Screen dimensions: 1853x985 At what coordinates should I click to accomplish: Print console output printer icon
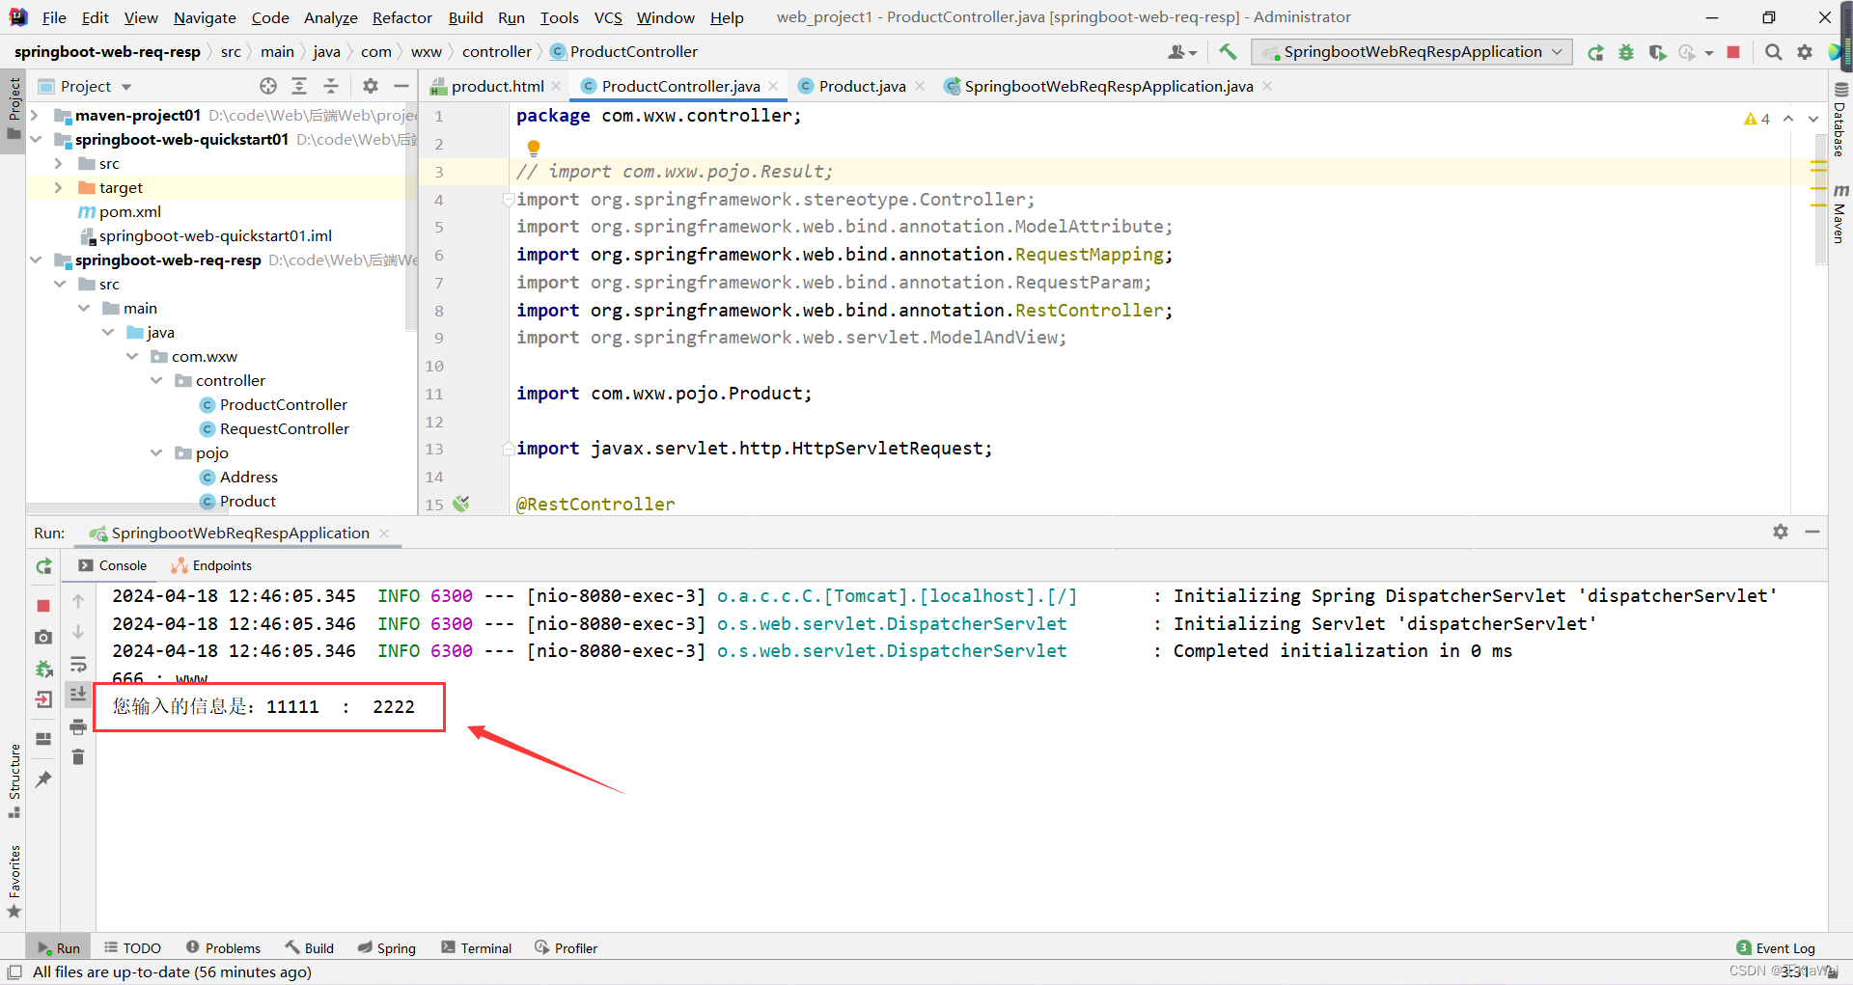click(78, 726)
